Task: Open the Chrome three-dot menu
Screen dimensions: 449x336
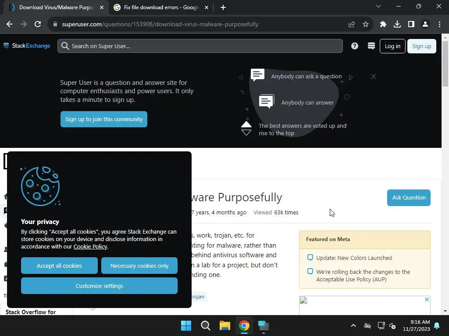Action: click(439, 24)
